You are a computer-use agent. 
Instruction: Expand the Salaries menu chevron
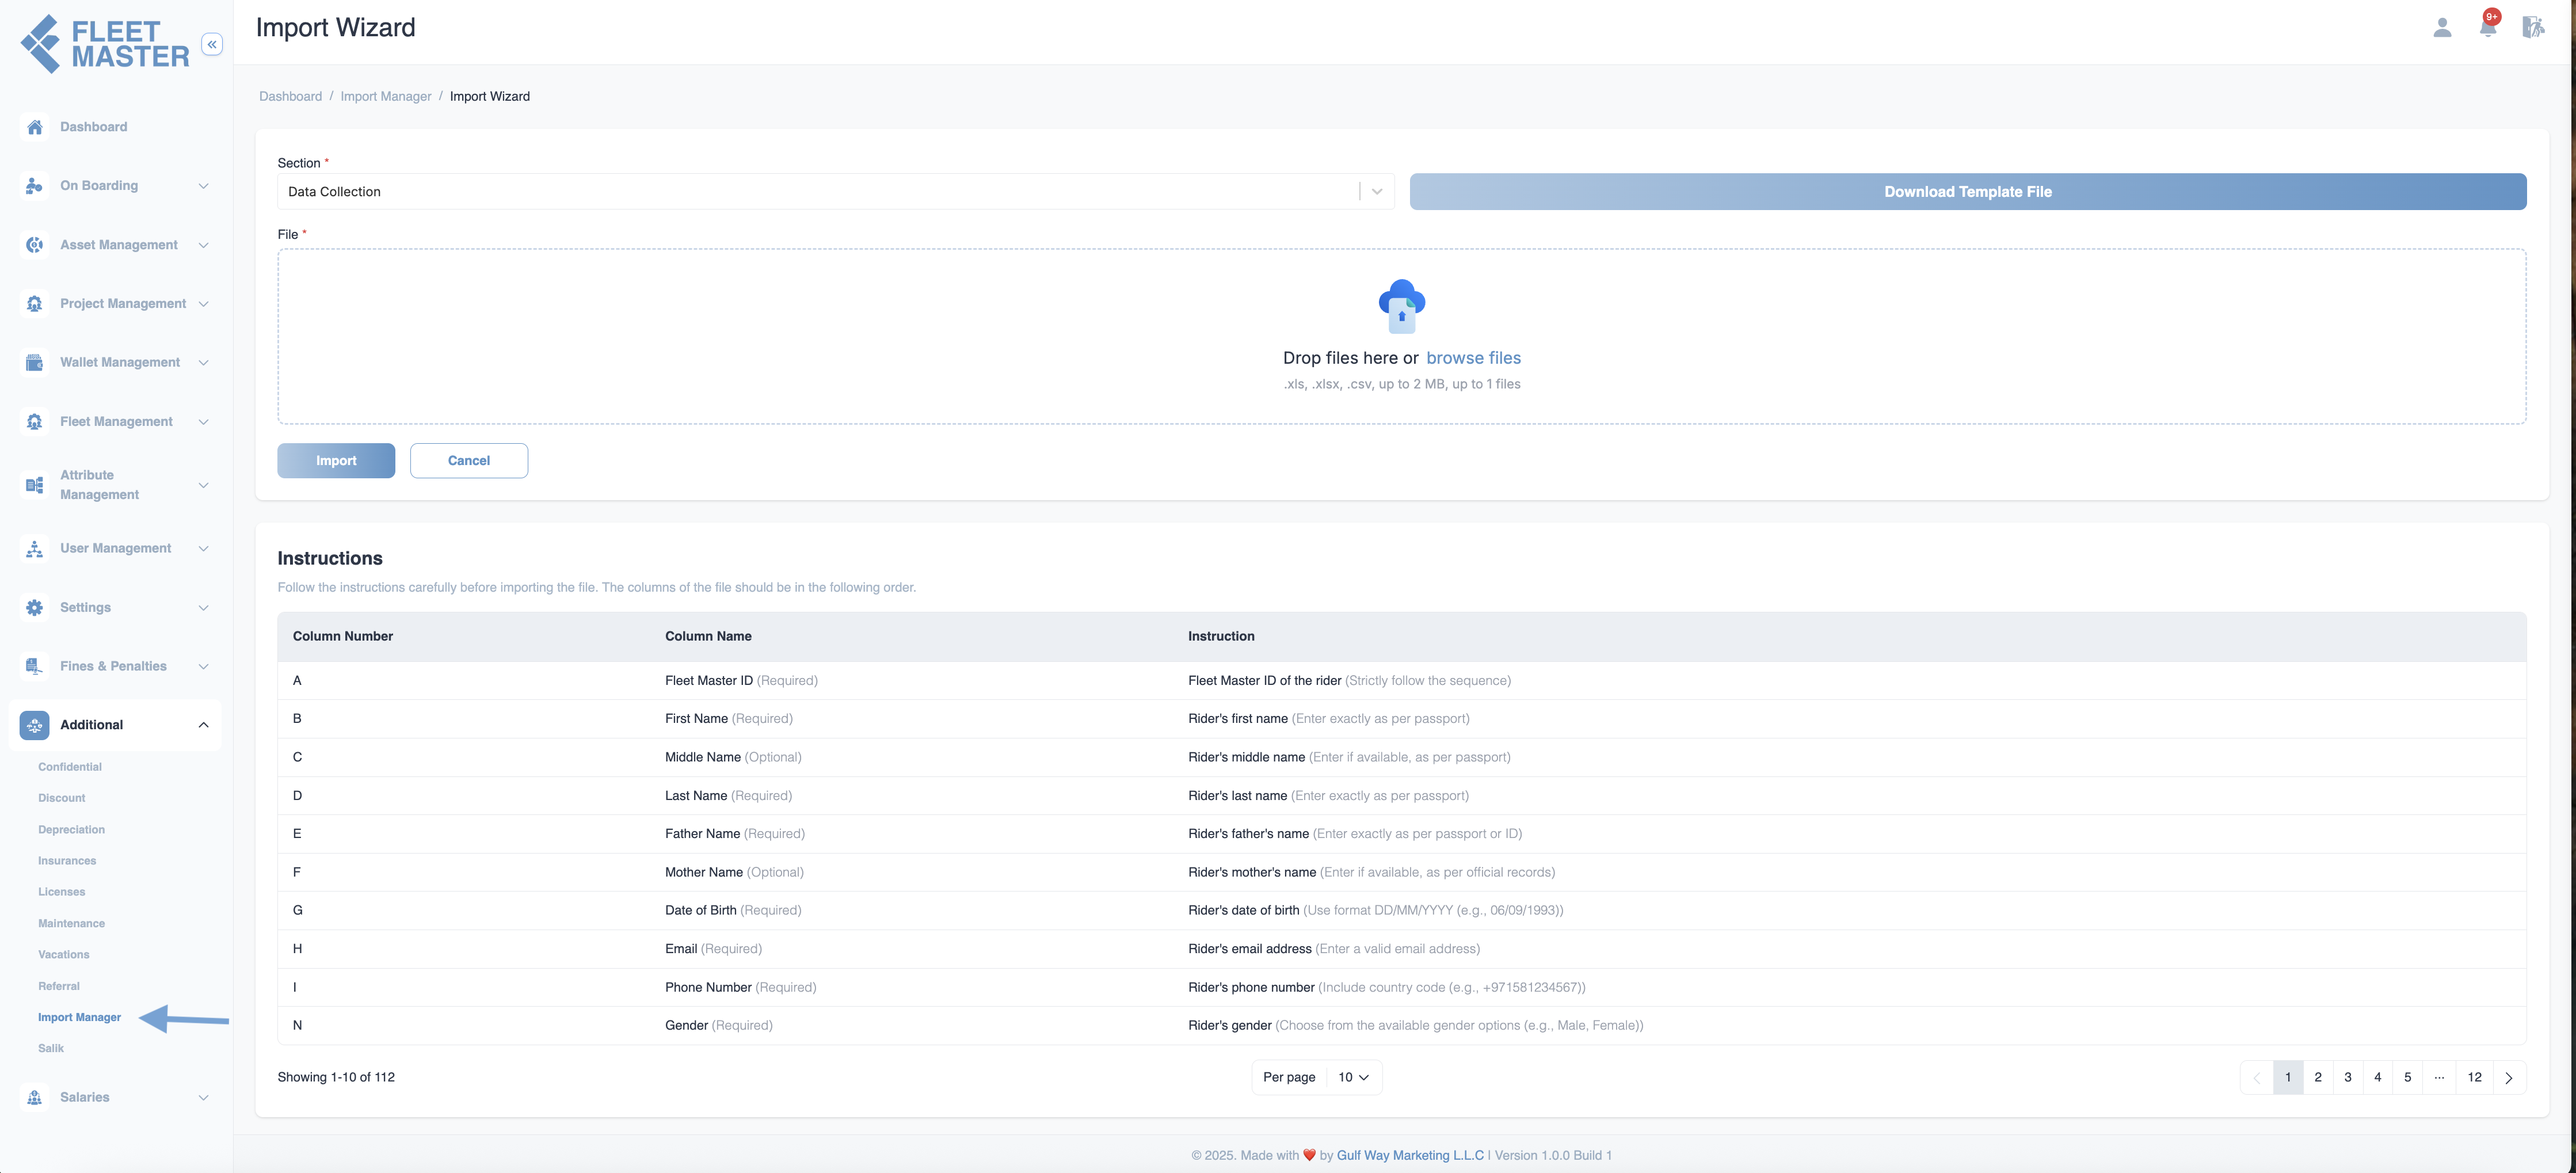204,1097
